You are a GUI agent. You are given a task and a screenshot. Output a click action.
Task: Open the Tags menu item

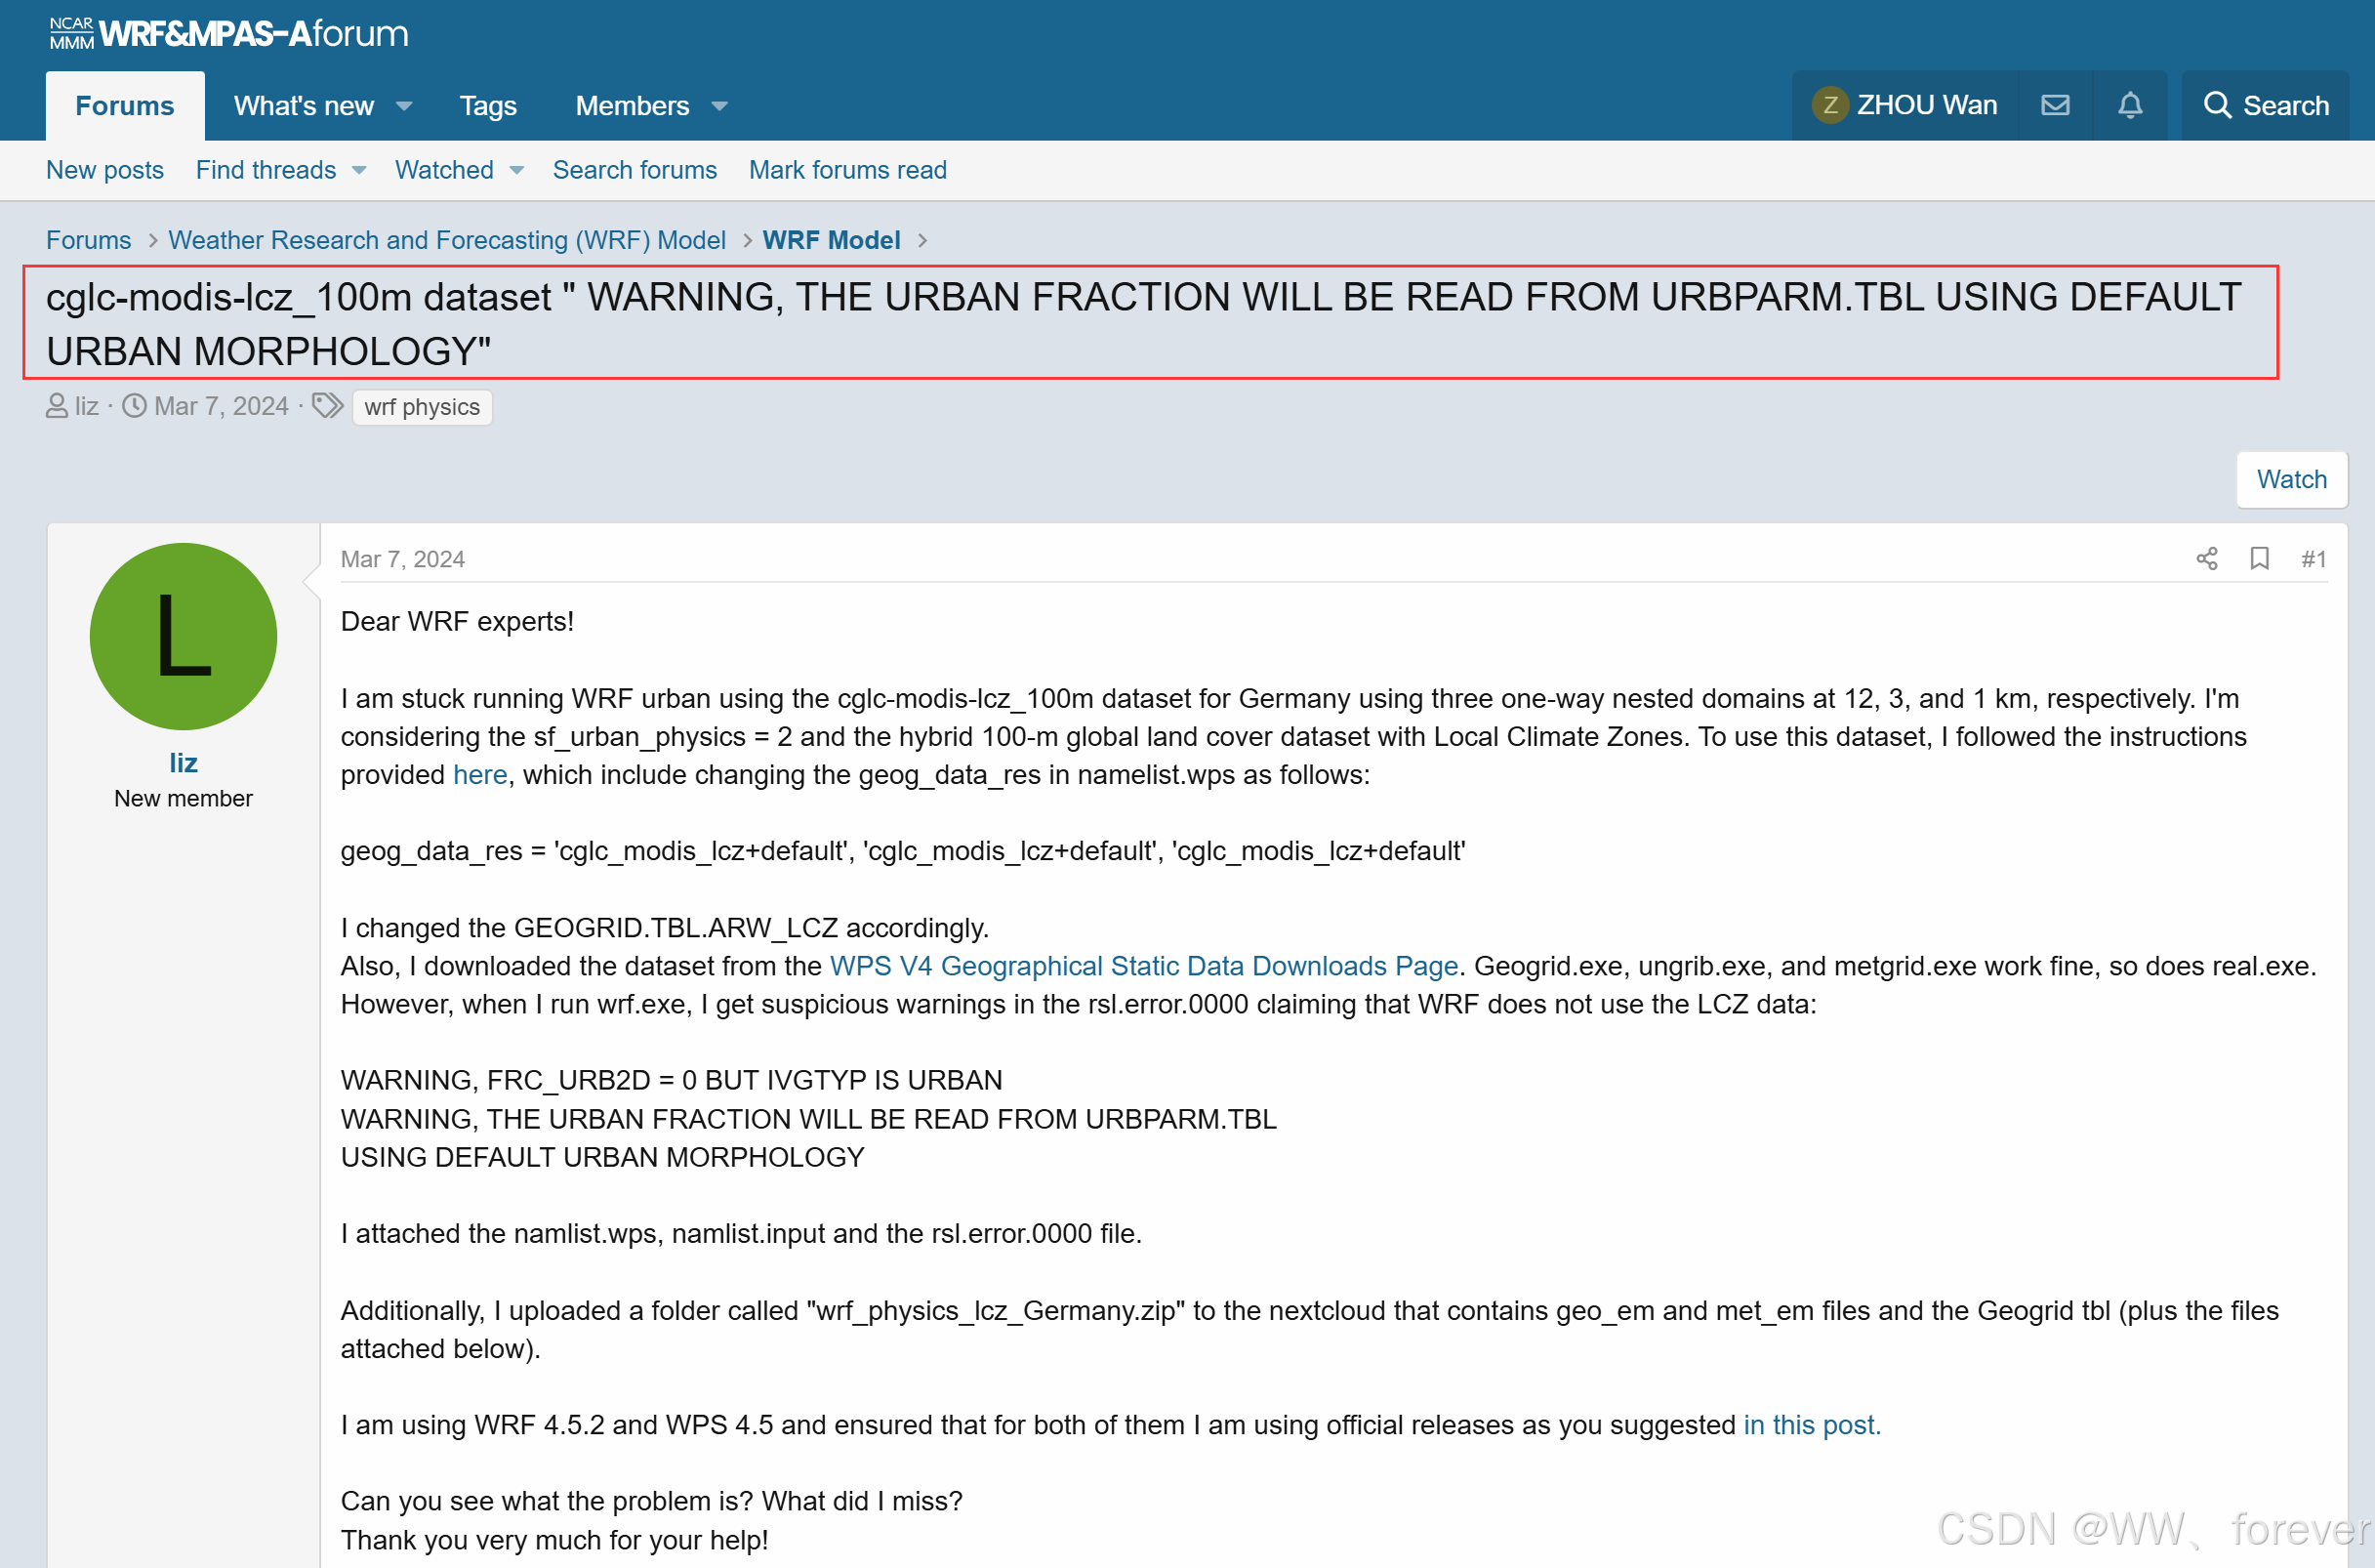coord(487,106)
